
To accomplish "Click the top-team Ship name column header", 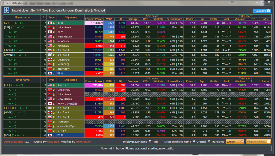I will [x=71, y=18].
